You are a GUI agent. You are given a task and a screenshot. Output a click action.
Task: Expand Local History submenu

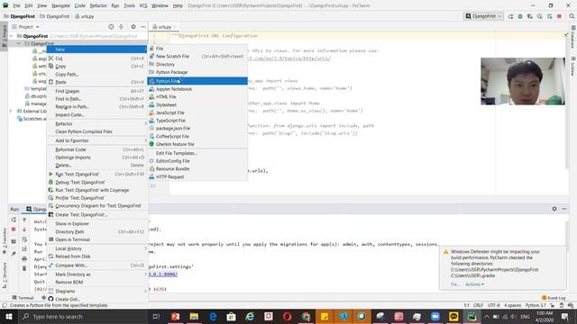tap(96, 248)
